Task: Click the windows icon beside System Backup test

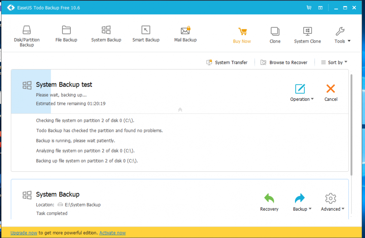Action: [27, 85]
